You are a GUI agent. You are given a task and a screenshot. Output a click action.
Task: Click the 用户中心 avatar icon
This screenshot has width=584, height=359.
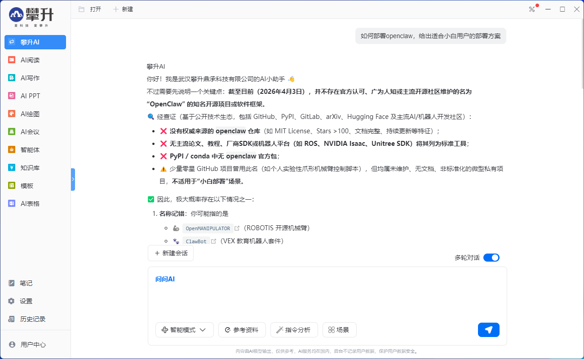pyautogui.click(x=12, y=345)
